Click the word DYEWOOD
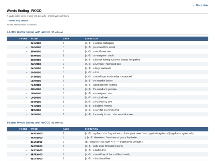This screenshot has height=161, width=215. (x=36, y=77)
